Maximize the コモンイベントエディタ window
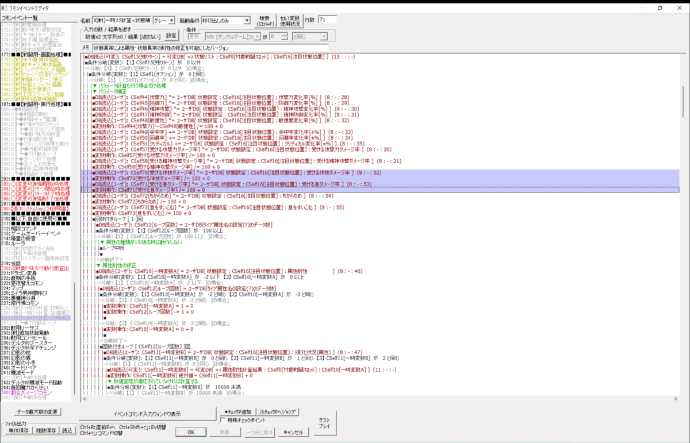 coord(660,8)
